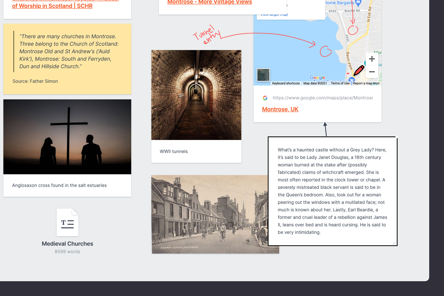Click the Tesco Superstore shopping cart pin
Viewport: 444px width, 296px height.
pos(351,80)
